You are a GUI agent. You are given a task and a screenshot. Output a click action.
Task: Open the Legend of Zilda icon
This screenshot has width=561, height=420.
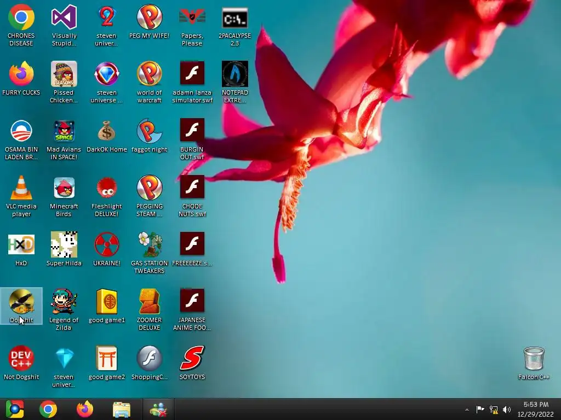pos(64,310)
